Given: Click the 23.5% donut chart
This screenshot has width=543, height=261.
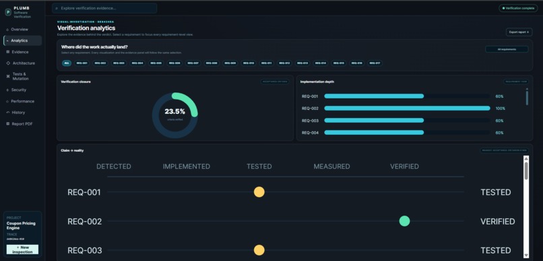Looking at the screenshot, I should [175, 115].
